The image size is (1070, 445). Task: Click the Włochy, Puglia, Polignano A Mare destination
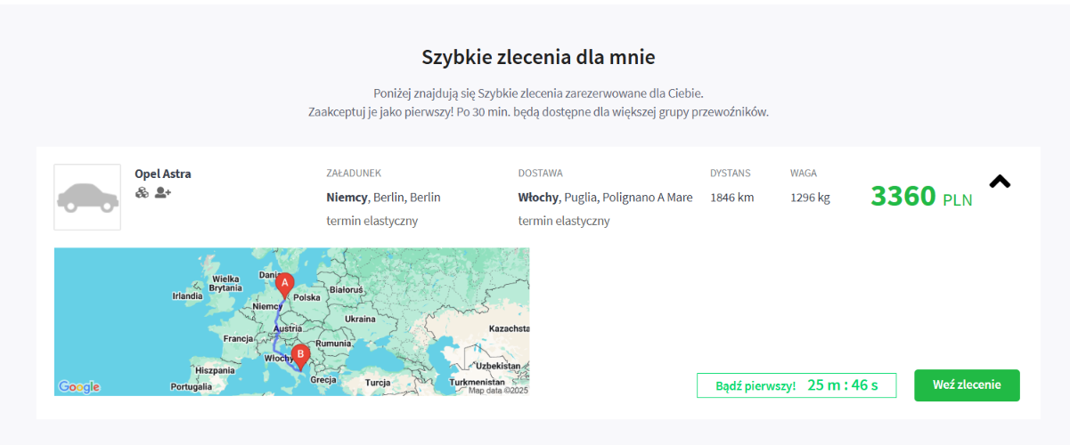click(605, 197)
